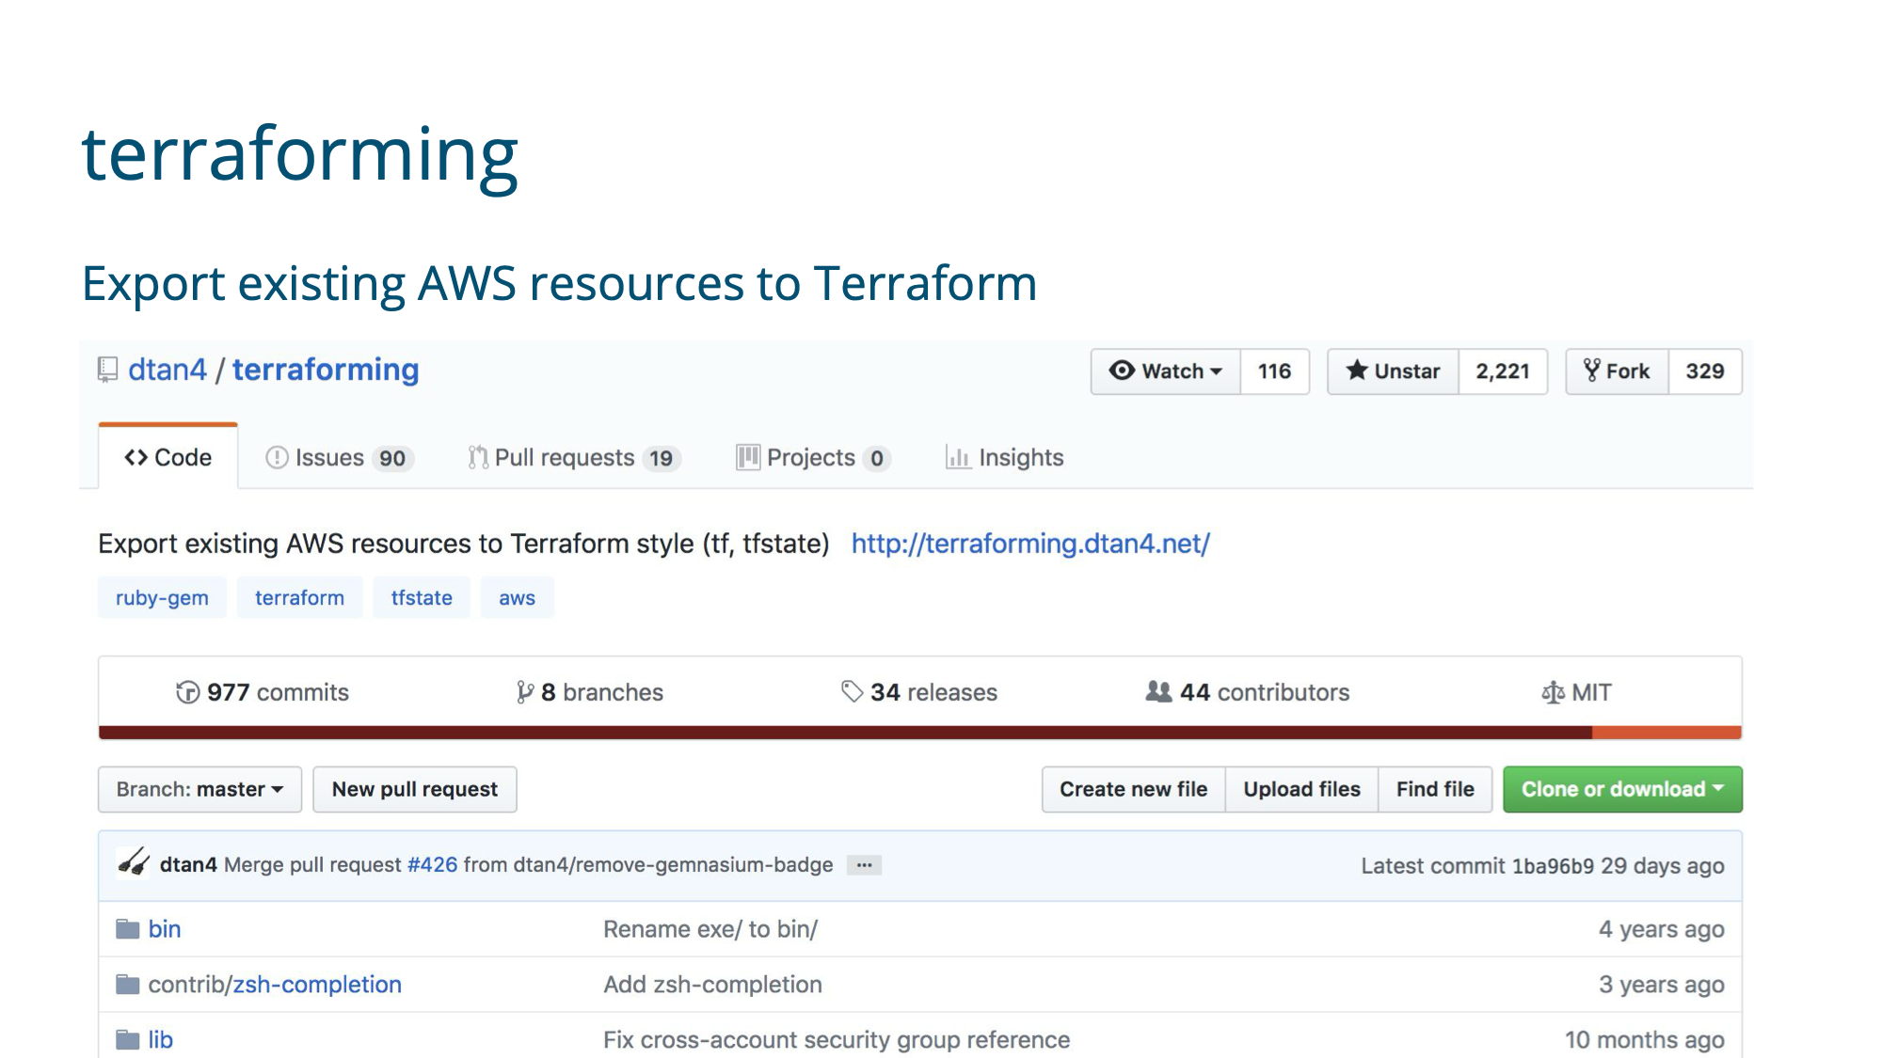
Task: Click the commits history clock icon
Action: pos(187,693)
